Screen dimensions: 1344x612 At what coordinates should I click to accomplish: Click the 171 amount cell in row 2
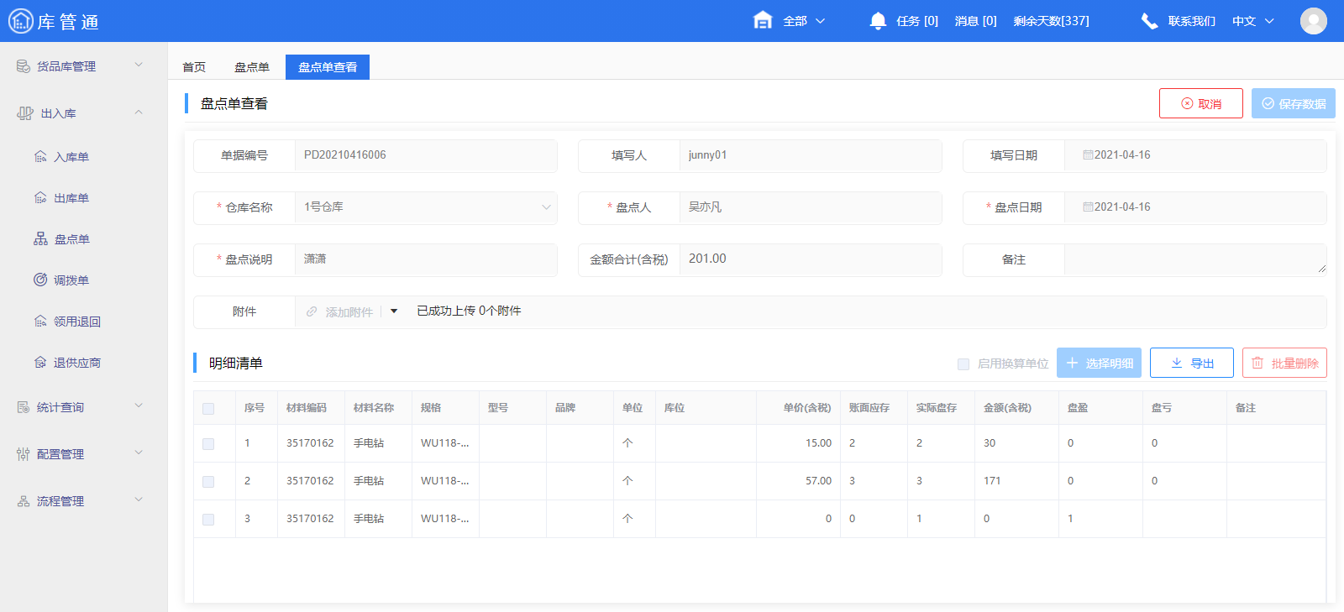tap(1016, 481)
